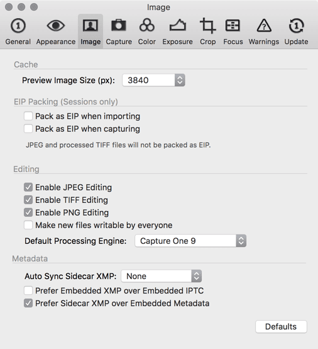Check Make new files writable by everyone
Viewport: 318px width, 349px height.
28,225
